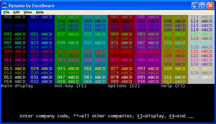
Task: Click the F4=End link in prompt
Action: click(x=177, y=116)
